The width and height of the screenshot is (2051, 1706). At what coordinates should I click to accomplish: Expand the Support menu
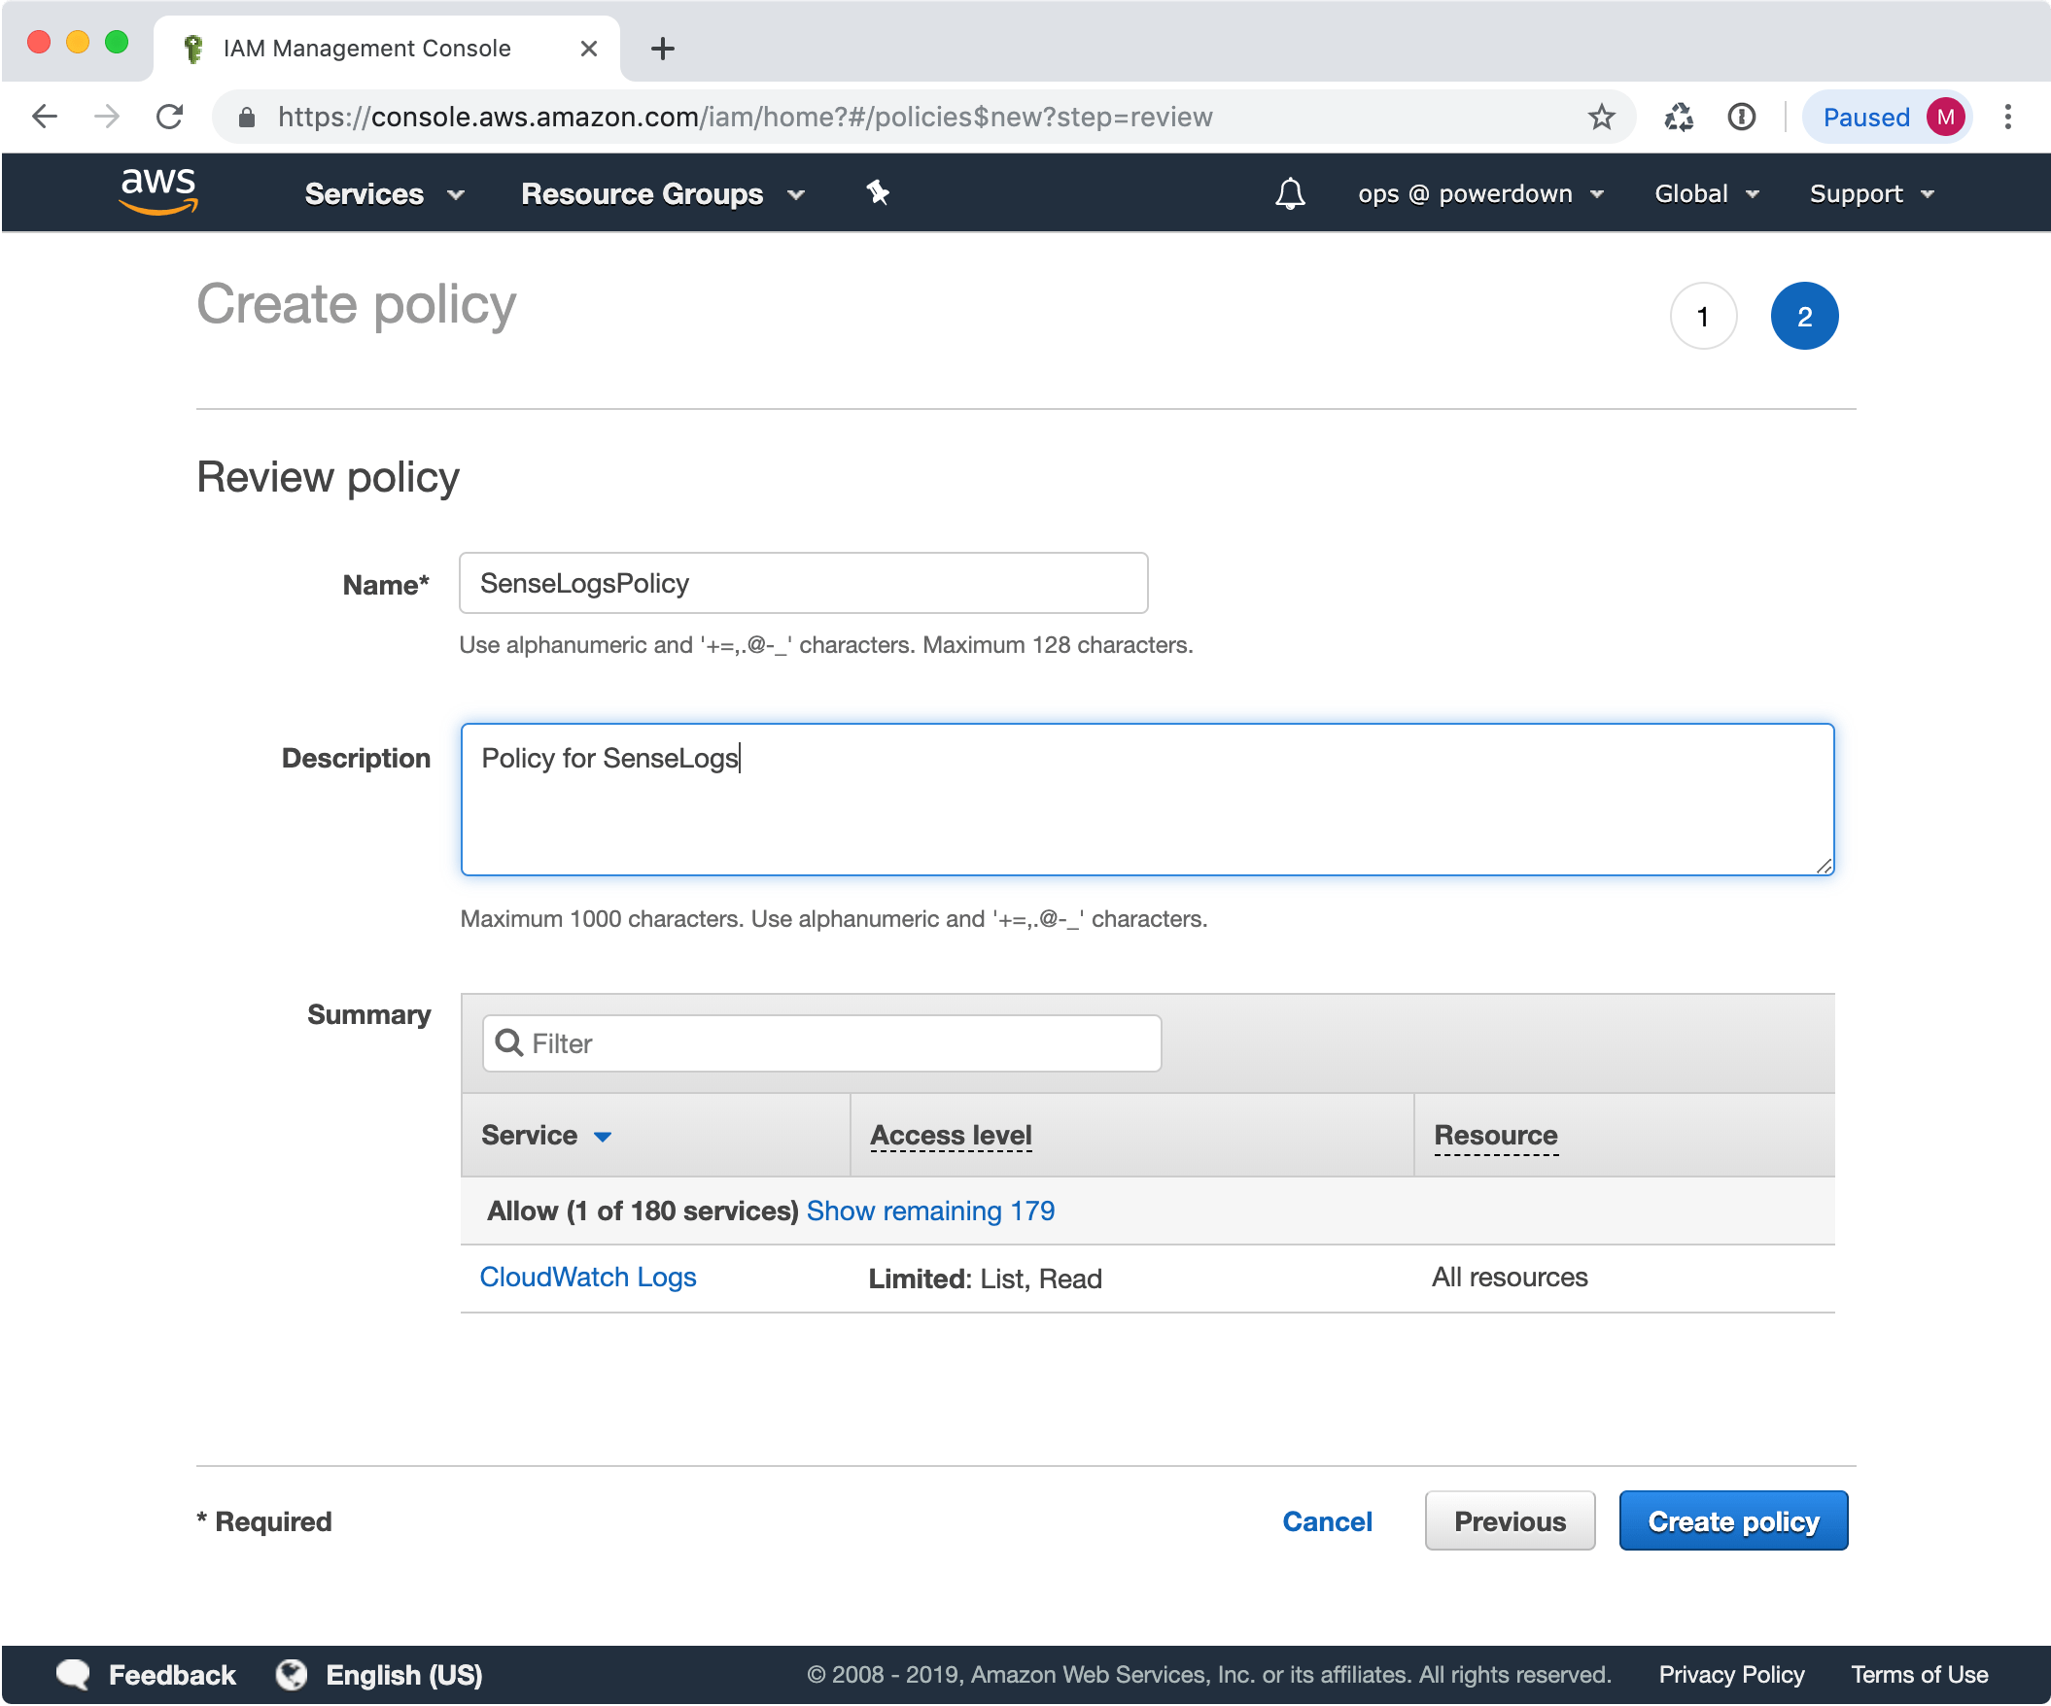(x=1871, y=194)
